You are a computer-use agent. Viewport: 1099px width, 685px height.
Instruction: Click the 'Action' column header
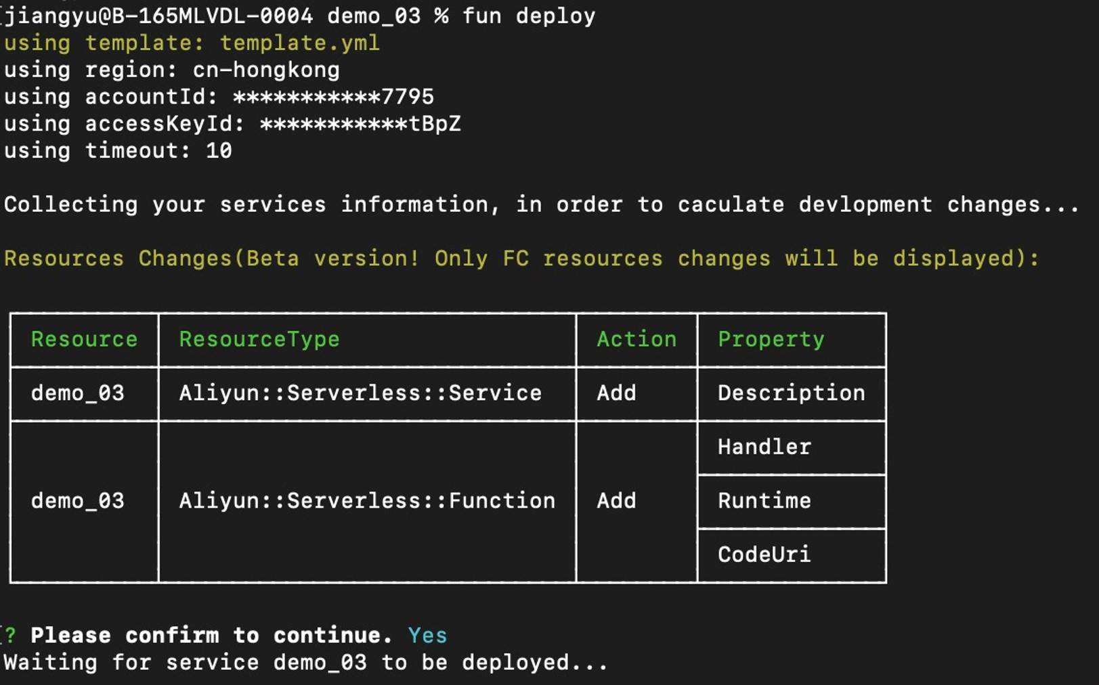point(636,339)
